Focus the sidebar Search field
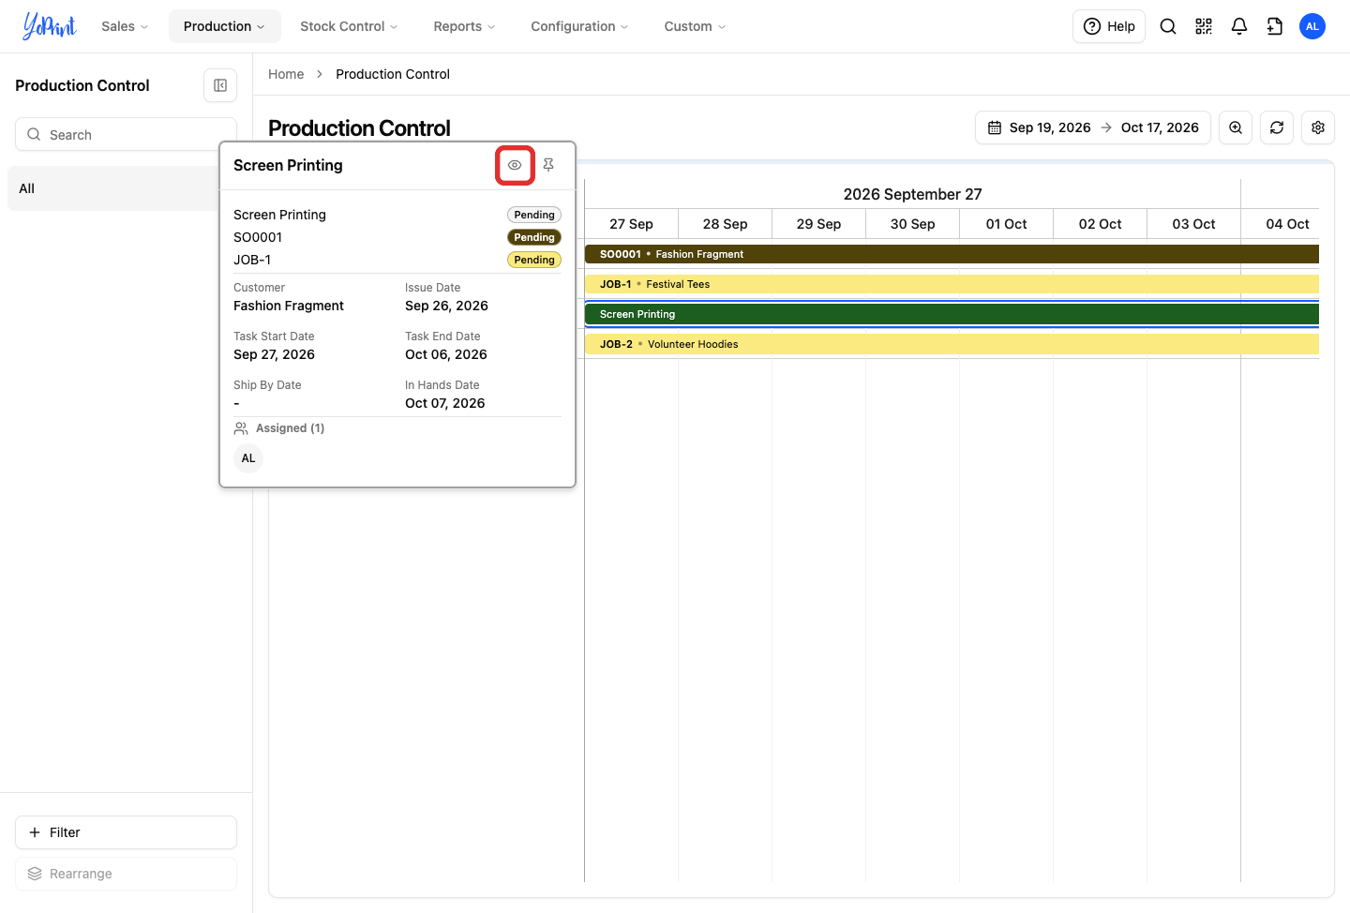 coord(126,134)
